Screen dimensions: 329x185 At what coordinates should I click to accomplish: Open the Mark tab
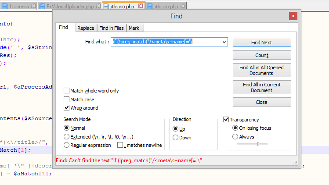135,28
